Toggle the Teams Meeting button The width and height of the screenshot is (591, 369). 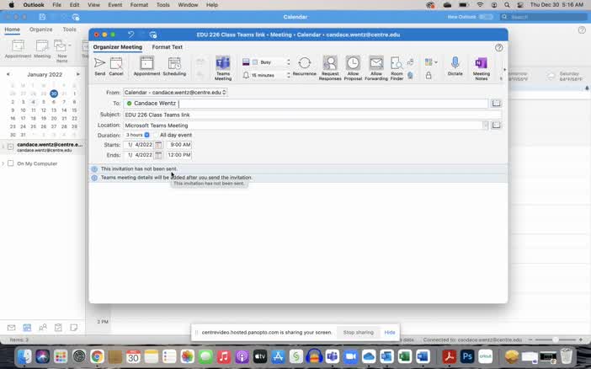223,68
